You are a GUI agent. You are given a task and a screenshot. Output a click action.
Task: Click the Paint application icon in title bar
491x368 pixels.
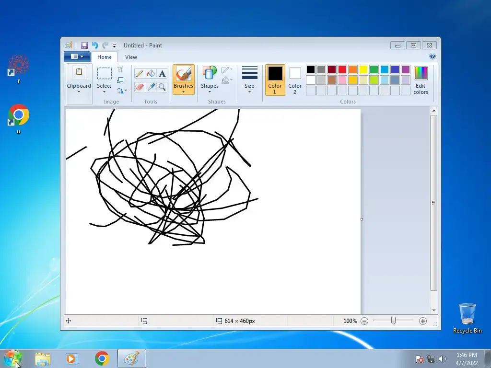68,46
